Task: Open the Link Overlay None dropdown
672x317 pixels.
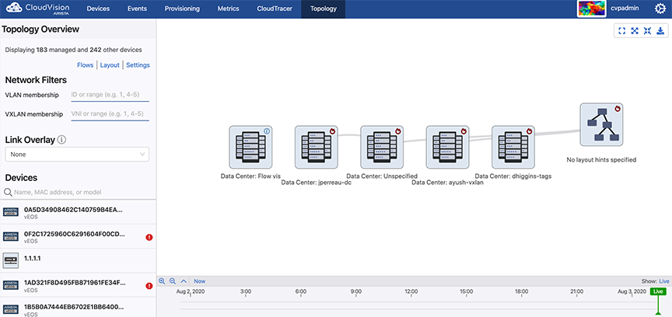Action: [77, 154]
